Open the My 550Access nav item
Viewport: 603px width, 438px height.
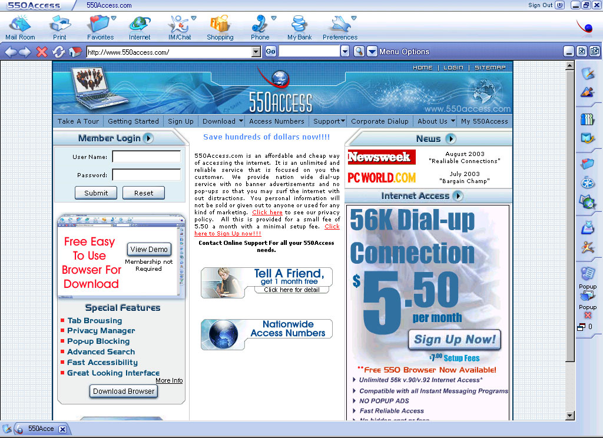[485, 121]
